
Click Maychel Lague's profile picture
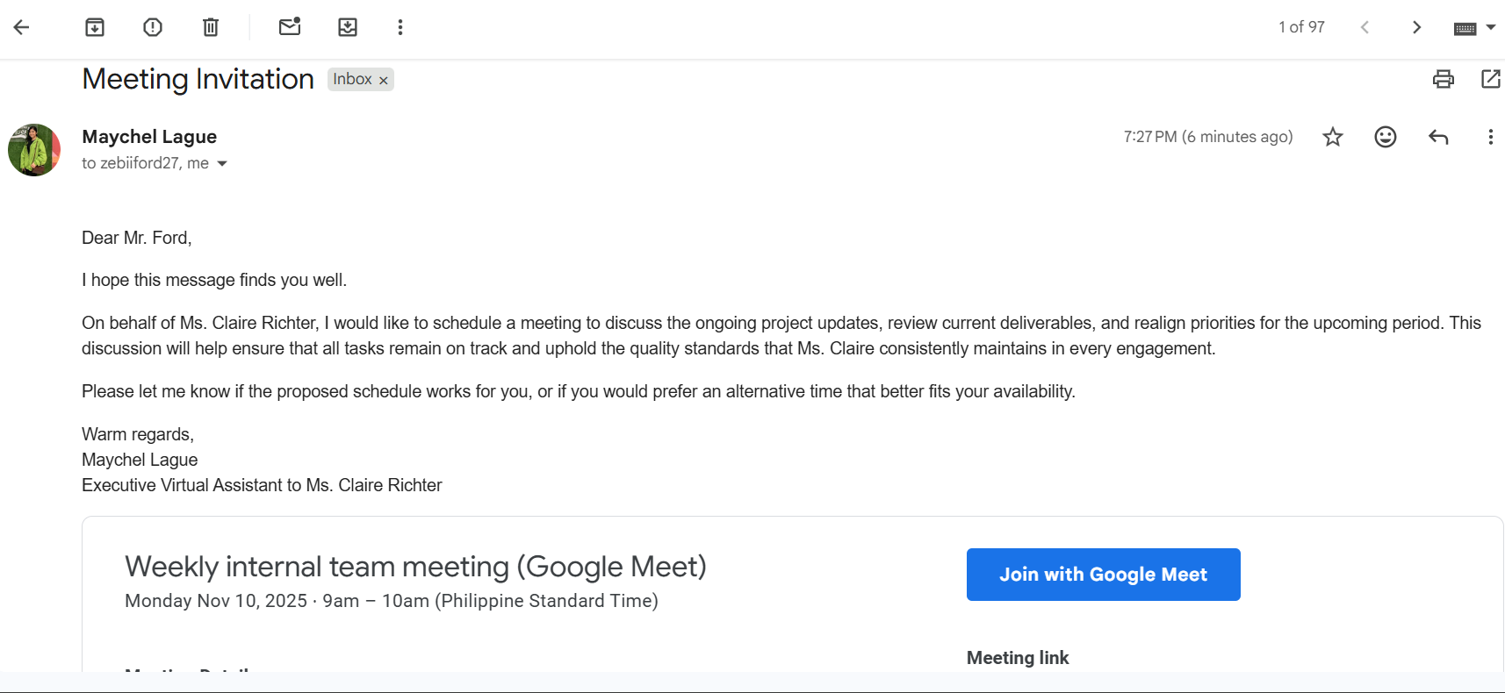tap(34, 150)
